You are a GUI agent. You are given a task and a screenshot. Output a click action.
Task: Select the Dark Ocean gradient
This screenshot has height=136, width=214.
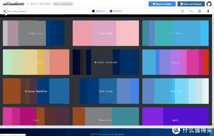click(x=105, y=91)
